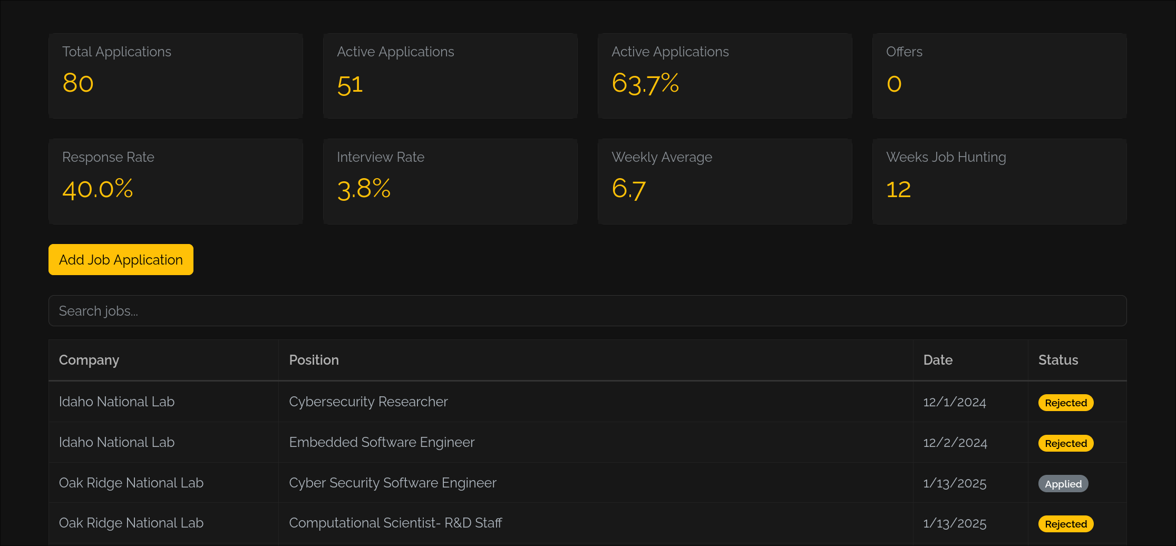Click the Rejected badge for Cybersecurity Researcher
1176x546 pixels.
1064,402
